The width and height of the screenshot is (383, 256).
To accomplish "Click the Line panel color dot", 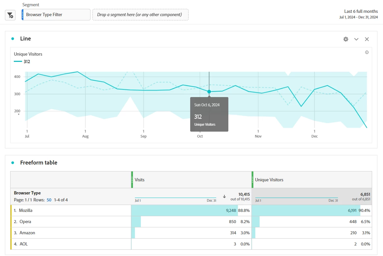I will tap(13, 38).
